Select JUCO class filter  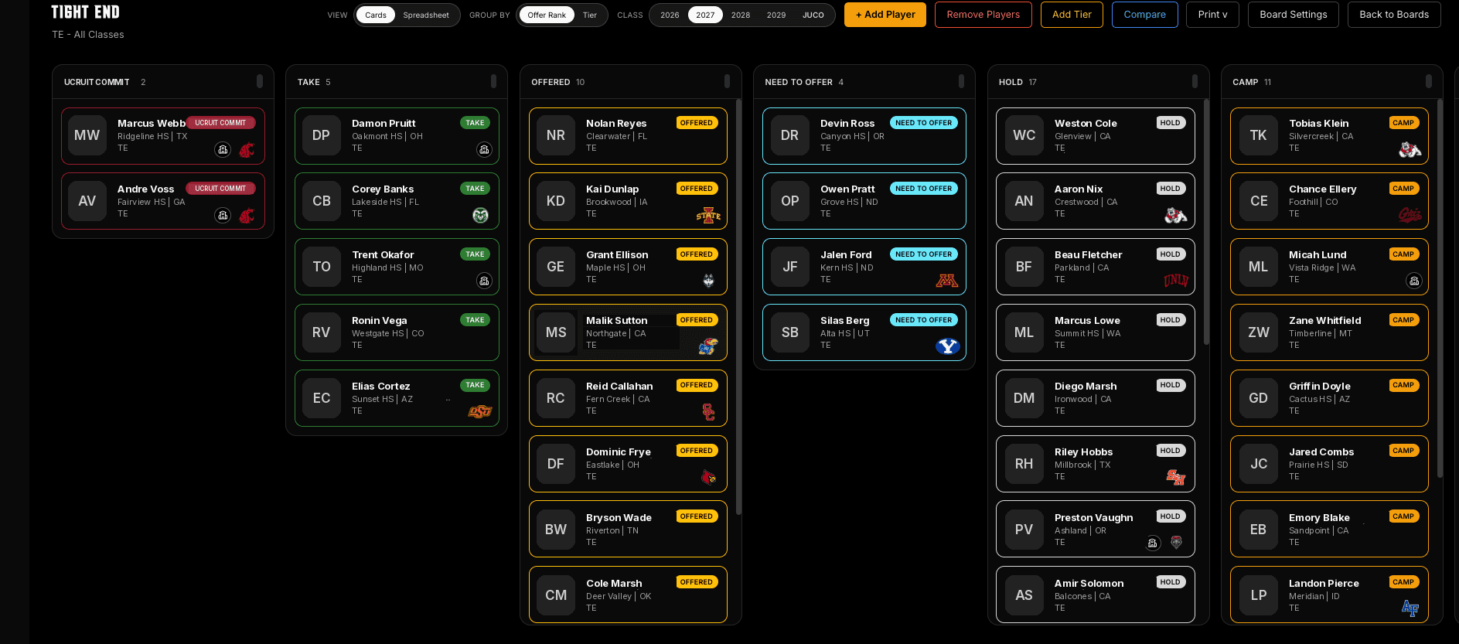(x=813, y=15)
